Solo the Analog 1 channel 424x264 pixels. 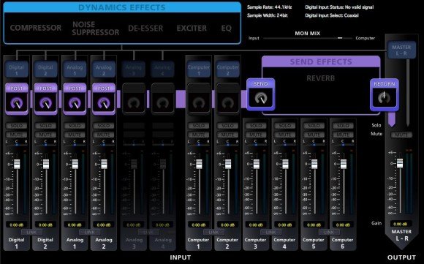[75, 126]
